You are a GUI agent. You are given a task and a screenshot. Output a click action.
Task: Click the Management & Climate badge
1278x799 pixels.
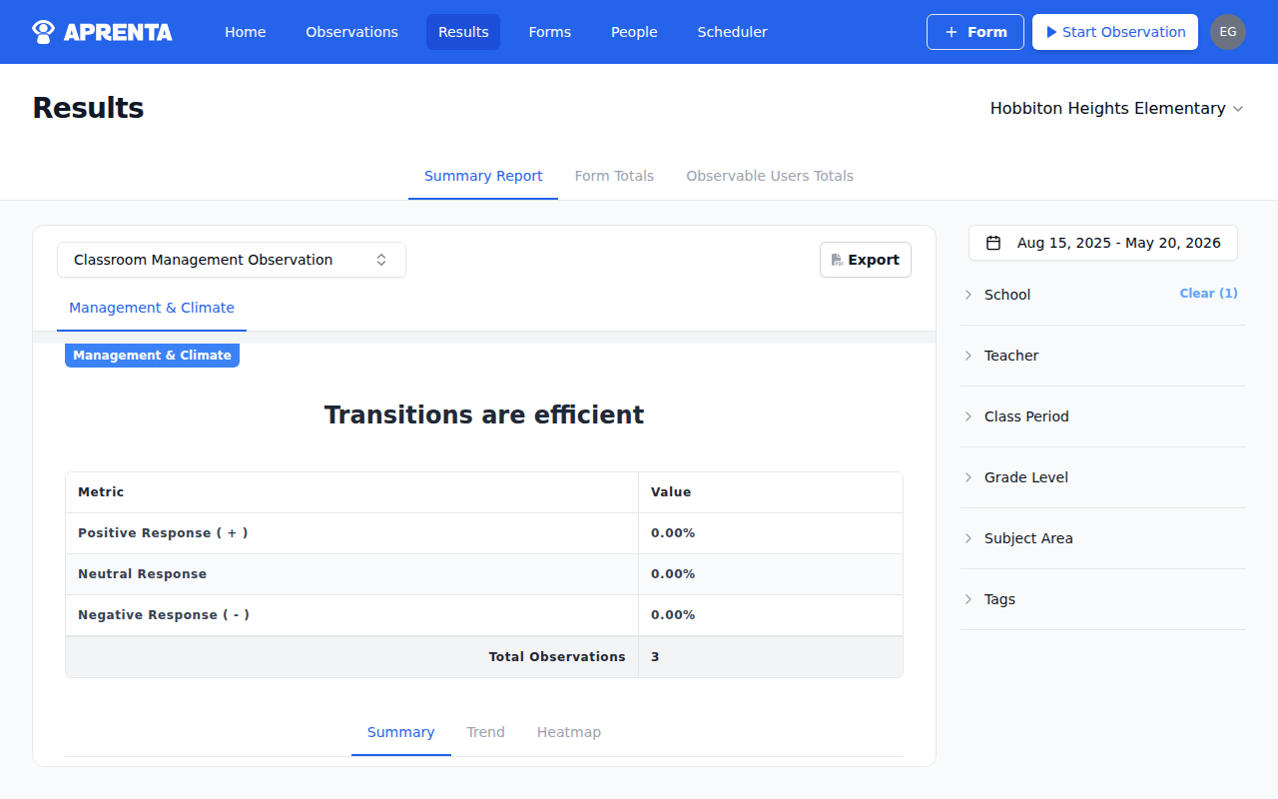tap(152, 355)
